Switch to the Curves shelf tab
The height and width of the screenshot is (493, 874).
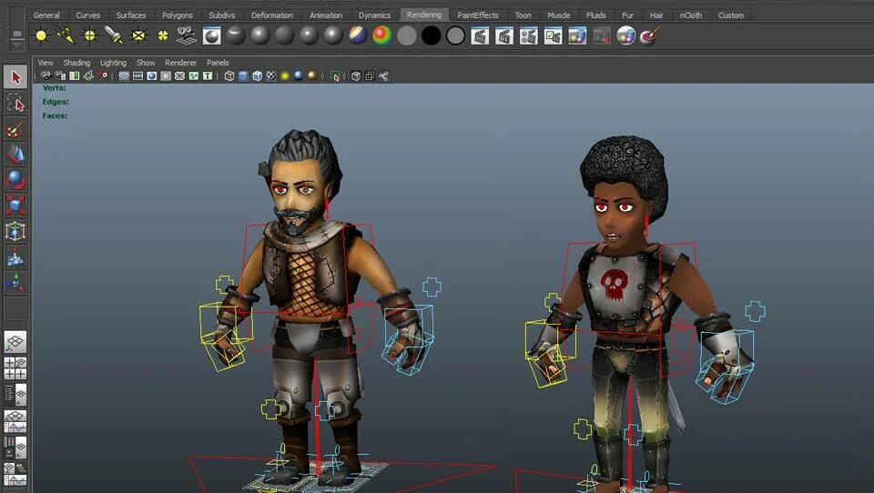[87, 15]
